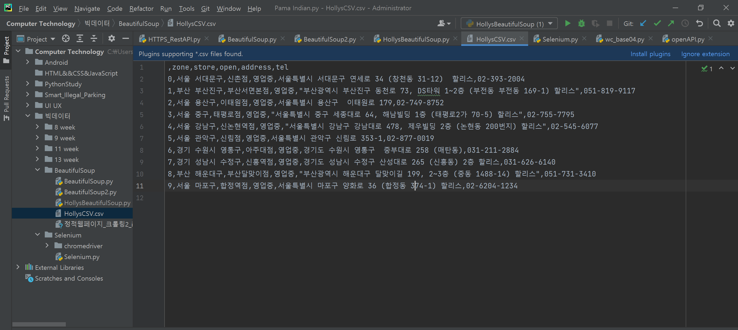The height and width of the screenshot is (330, 738).
Task: Click the Rollback undo icon
Action: tap(699, 23)
